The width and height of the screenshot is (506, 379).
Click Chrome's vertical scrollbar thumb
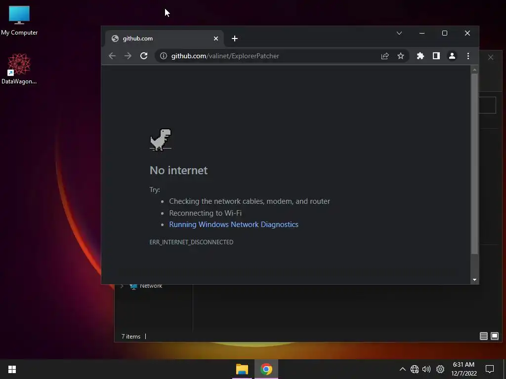click(474, 164)
